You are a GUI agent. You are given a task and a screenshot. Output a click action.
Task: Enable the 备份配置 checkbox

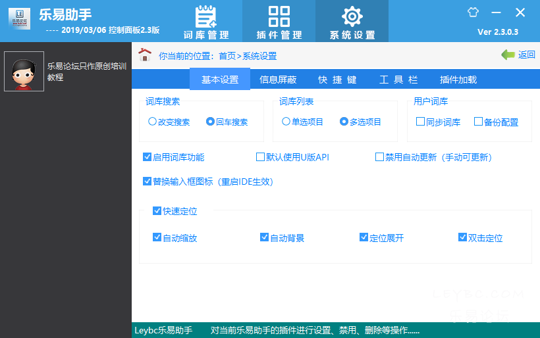[x=478, y=122]
